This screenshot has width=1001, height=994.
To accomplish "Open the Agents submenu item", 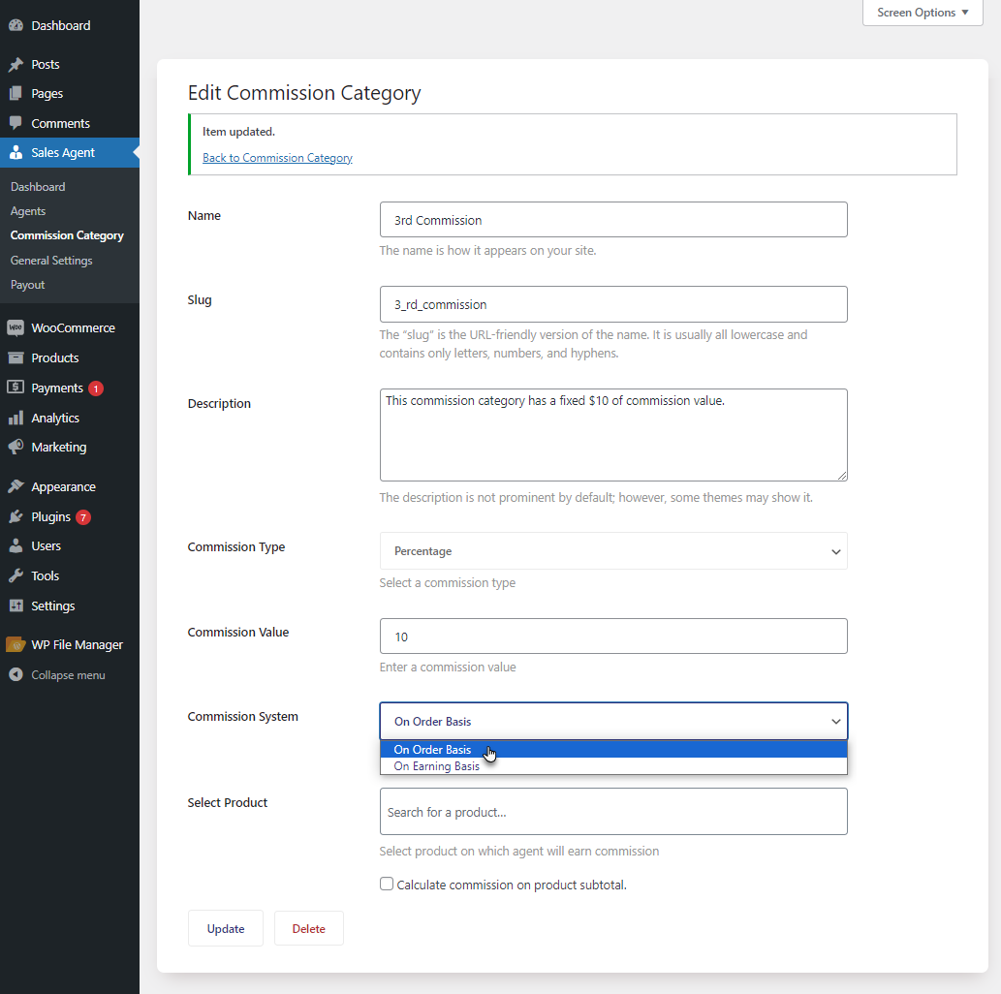I will [28, 211].
